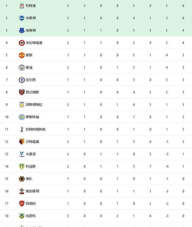Click the Aston Villa crest icon
This screenshot has width=192, height=227.
(x=22, y=105)
